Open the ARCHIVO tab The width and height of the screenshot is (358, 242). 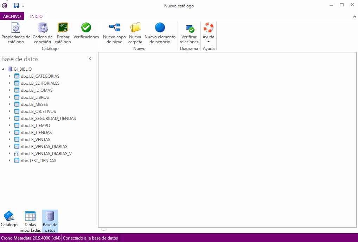(12, 16)
